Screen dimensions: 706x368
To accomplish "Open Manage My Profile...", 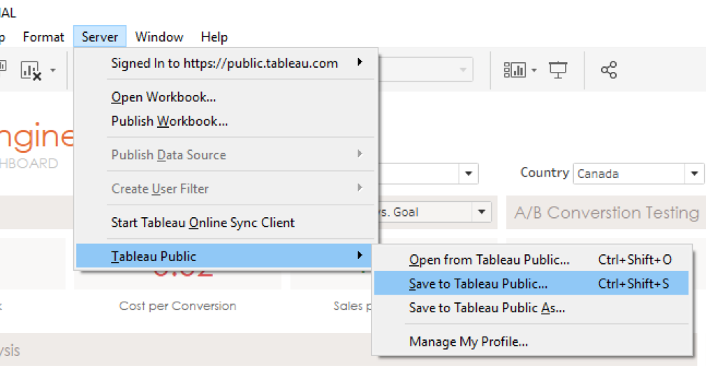I will 531,342.
